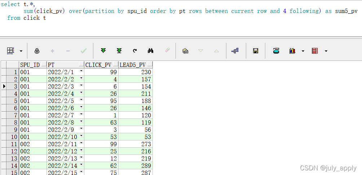Click the CLICK_PV column header
Viewport: 362px width, 175px height.
click(101, 65)
